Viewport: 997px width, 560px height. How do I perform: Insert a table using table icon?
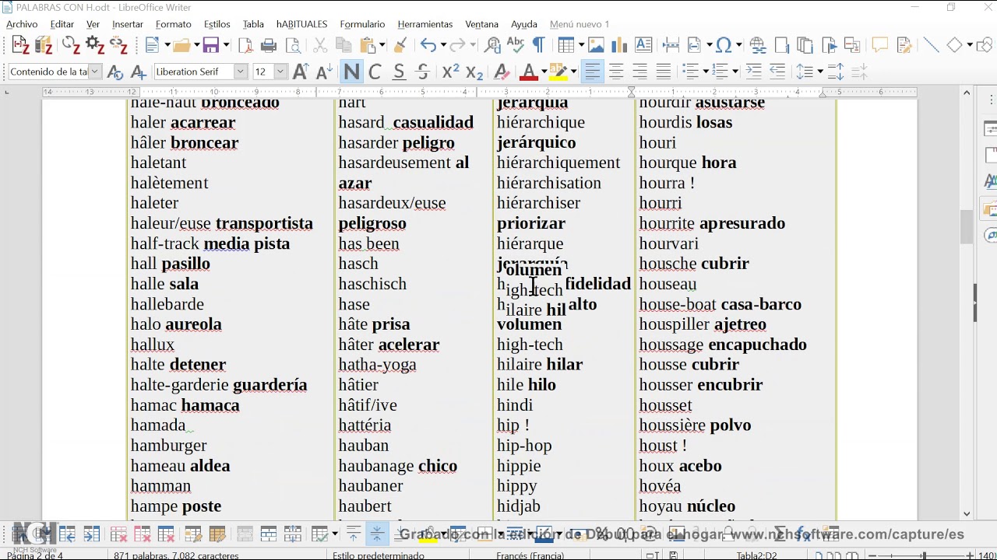click(x=565, y=45)
